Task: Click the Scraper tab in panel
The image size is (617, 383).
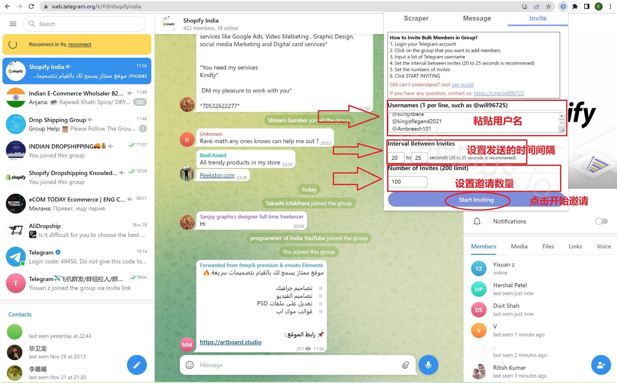Action: point(416,18)
